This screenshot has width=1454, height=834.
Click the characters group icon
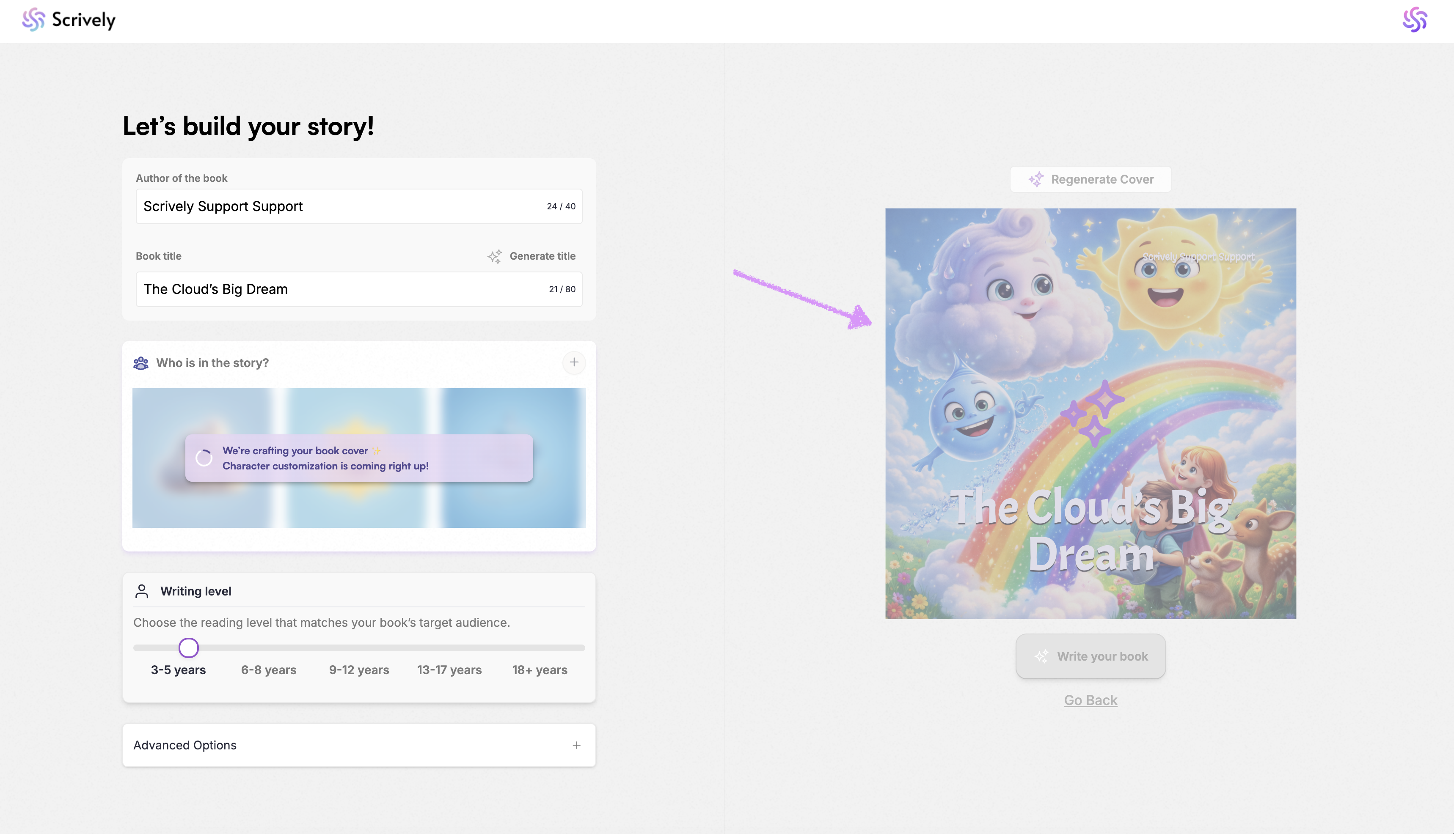[x=141, y=363]
